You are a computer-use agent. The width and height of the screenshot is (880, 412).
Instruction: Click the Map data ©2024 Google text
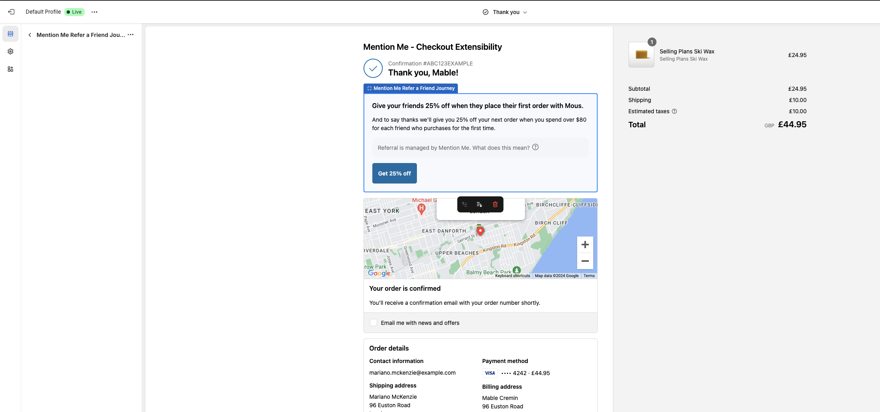(x=557, y=276)
